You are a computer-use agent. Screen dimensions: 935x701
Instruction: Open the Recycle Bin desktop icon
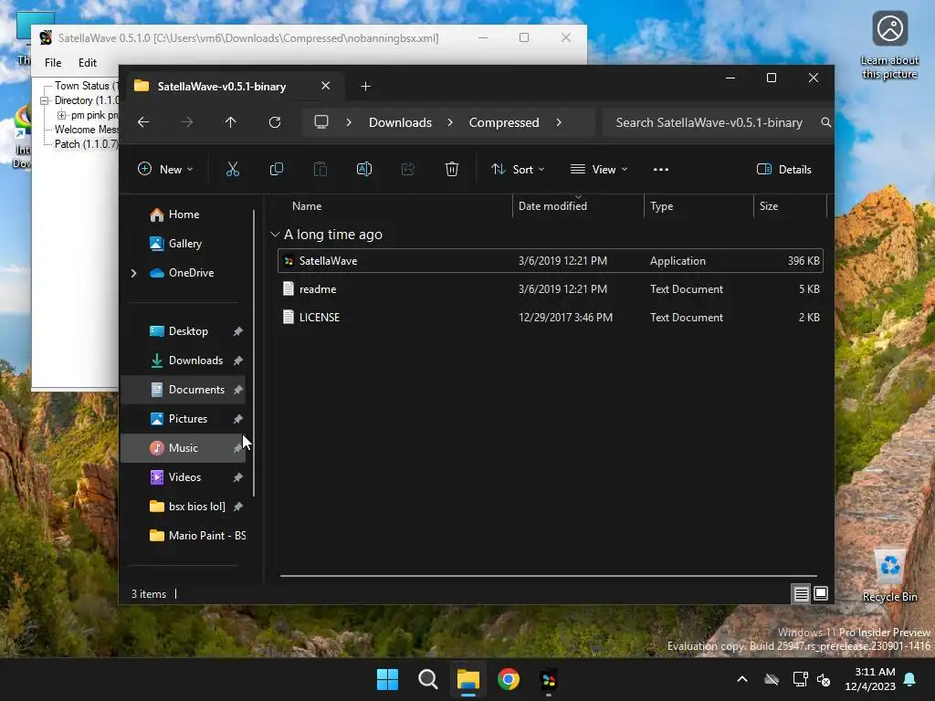coord(890,576)
